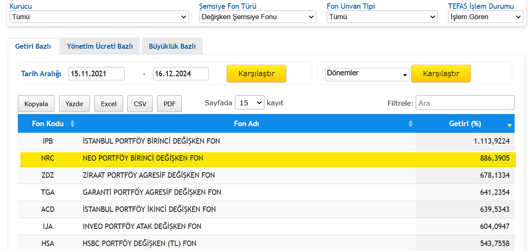
Task: Click end date field 16.12.2024
Action: click(181, 74)
